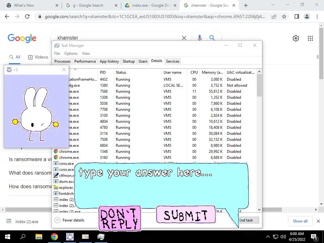This screenshot has width=324, height=243.
Task: Sort by PID column header
Action: pyautogui.click(x=106, y=72)
